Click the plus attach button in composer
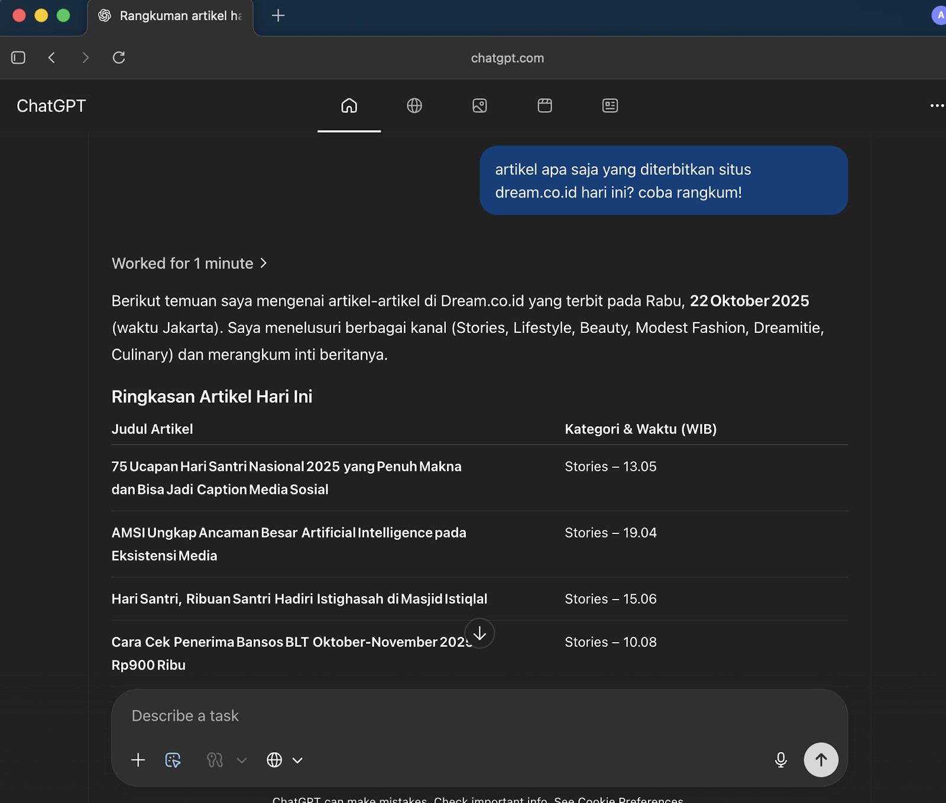The height and width of the screenshot is (803, 946). click(138, 760)
